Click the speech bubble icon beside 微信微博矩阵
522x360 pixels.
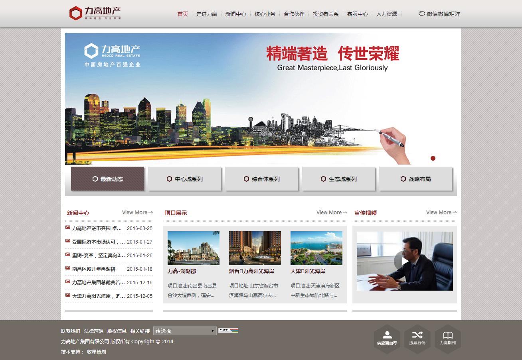coord(422,14)
